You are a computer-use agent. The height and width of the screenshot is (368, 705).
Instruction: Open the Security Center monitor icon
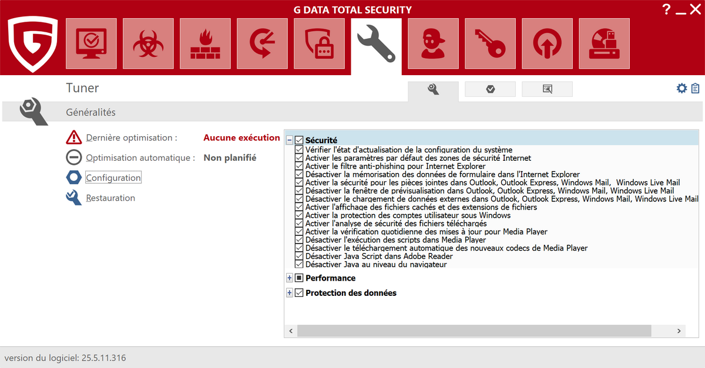click(x=91, y=43)
